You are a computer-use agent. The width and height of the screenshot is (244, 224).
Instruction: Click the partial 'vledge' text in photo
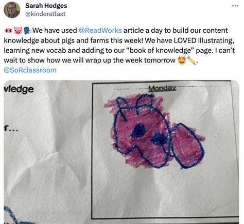pyautogui.click(x=19, y=89)
